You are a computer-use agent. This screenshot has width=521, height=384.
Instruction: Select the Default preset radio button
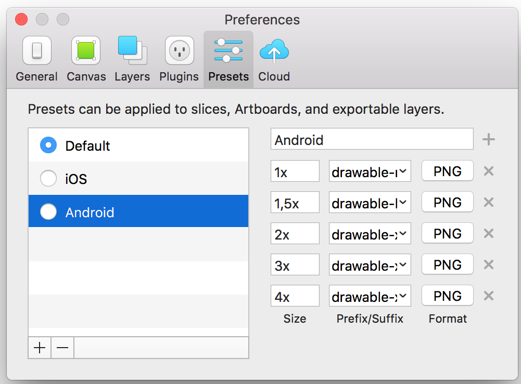click(x=48, y=145)
